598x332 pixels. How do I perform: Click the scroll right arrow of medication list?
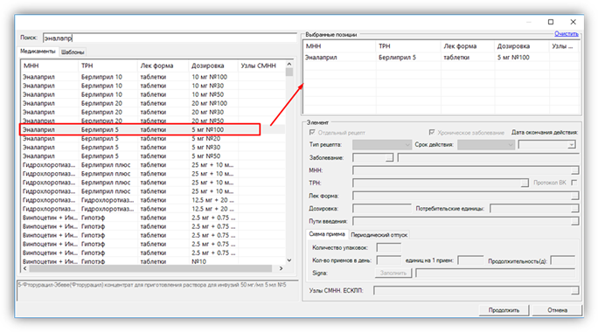pyautogui.click(x=281, y=268)
